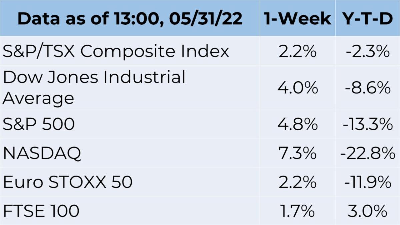Click the Euro STOXX 50 row label
Viewport: 400px width, 225px height.
pyautogui.click(x=68, y=182)
